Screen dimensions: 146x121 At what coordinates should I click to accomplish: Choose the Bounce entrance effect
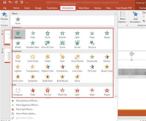click(x=92, y=44)
